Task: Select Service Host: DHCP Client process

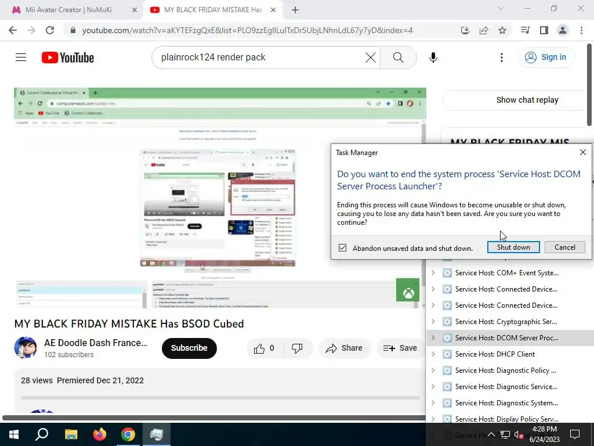Action: (x=495, y=354)
